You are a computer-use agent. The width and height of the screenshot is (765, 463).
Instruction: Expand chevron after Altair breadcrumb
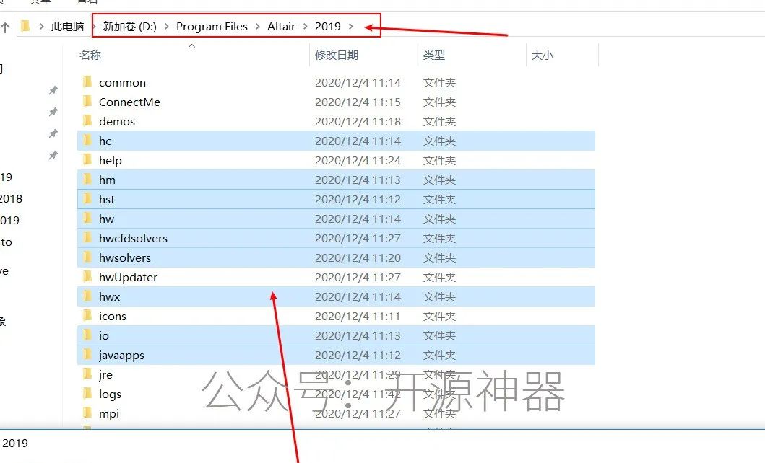point(306,26)
